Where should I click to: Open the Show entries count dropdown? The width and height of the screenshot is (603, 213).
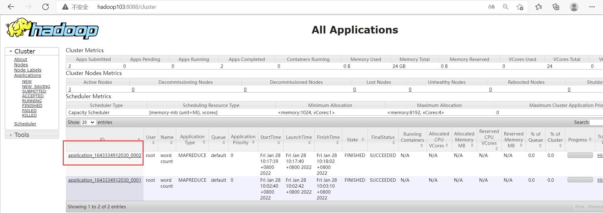pos(88,122)
